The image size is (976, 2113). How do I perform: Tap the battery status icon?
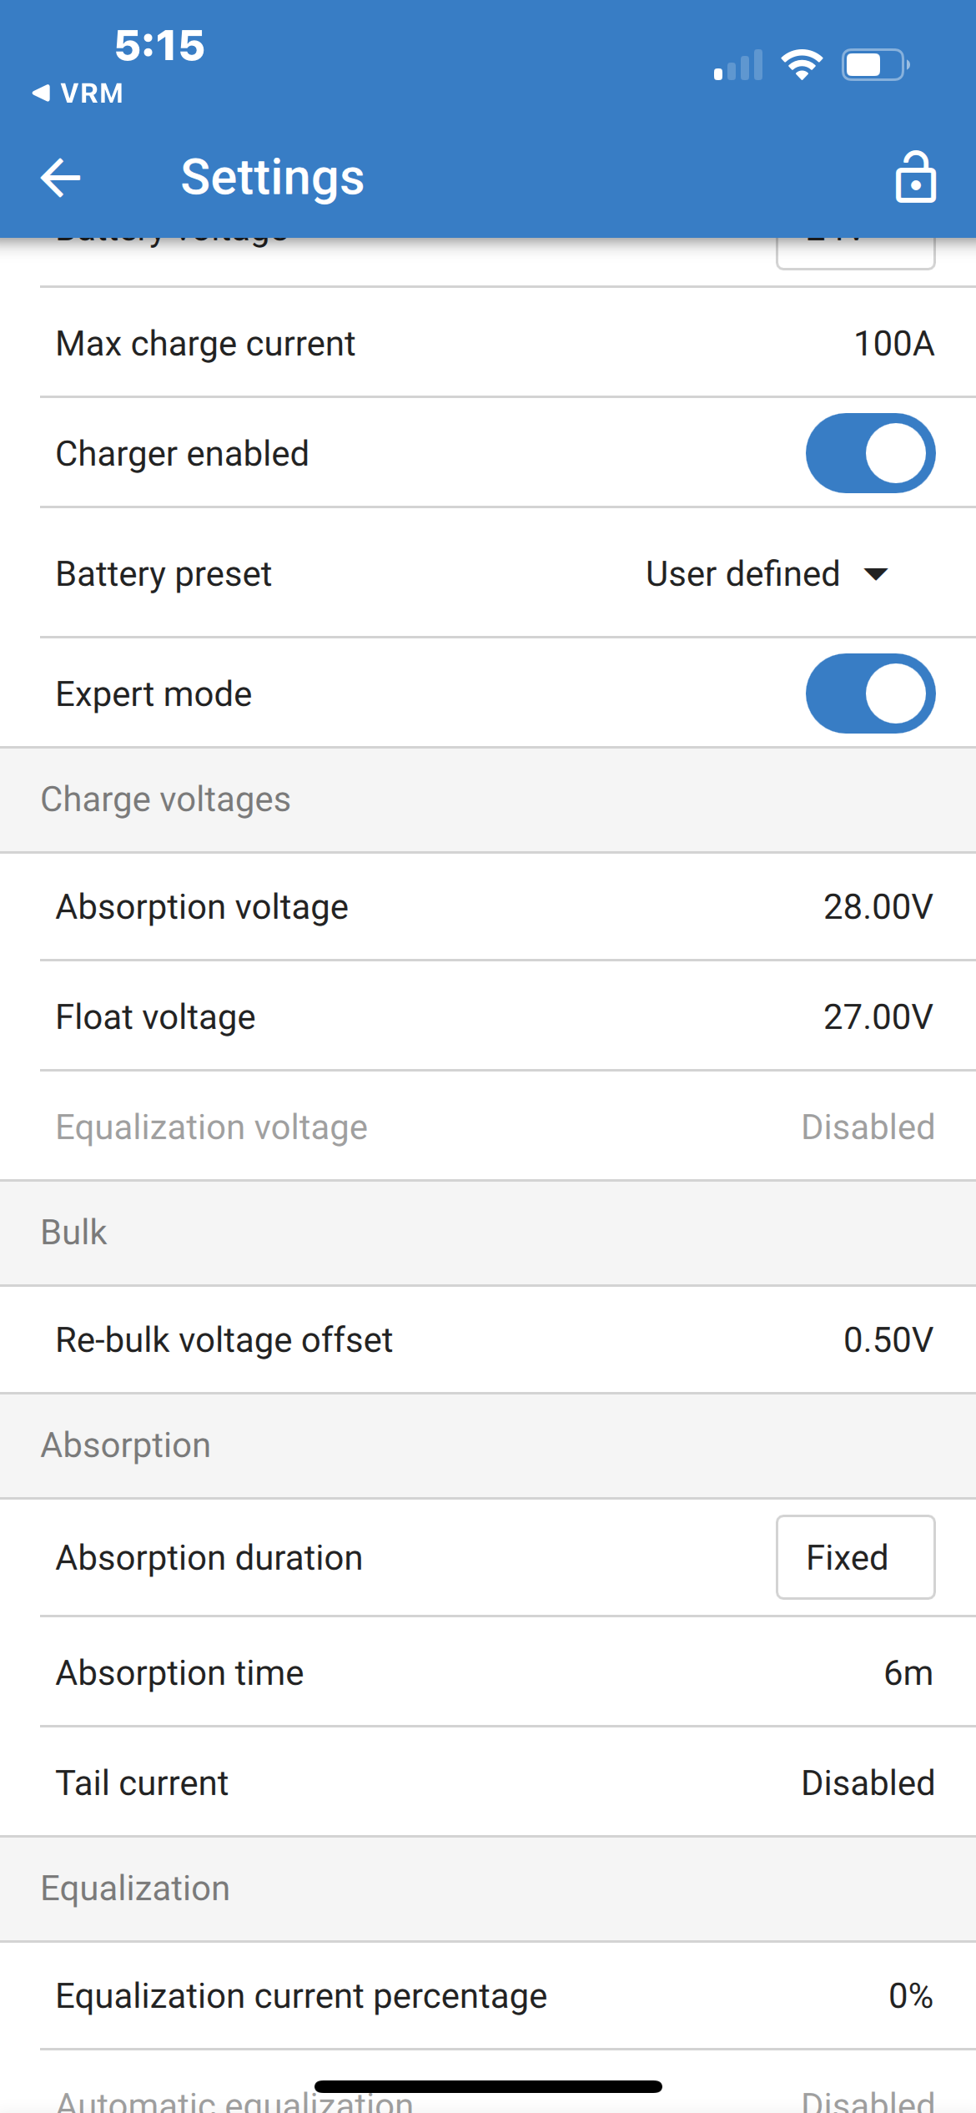click(x=874, y=65)
